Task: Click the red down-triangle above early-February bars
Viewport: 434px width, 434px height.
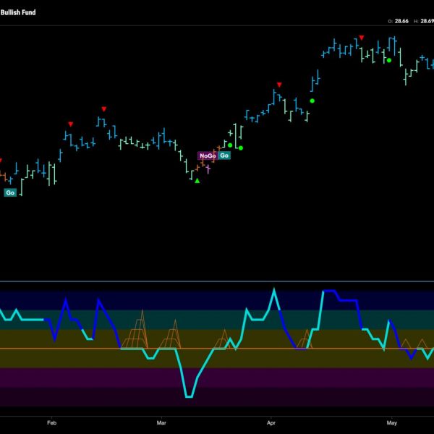Action: (x=71, y=124)
